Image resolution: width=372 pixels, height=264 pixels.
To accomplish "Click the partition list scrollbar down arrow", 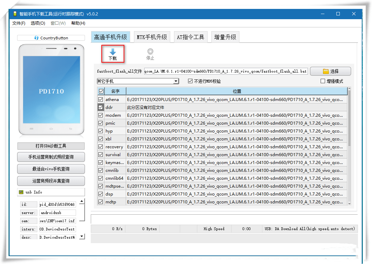I will click(x=349, y=204).
